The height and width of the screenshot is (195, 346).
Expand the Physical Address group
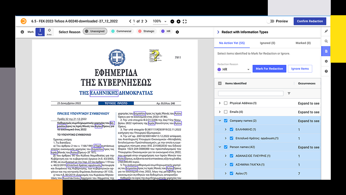[220, 103]
